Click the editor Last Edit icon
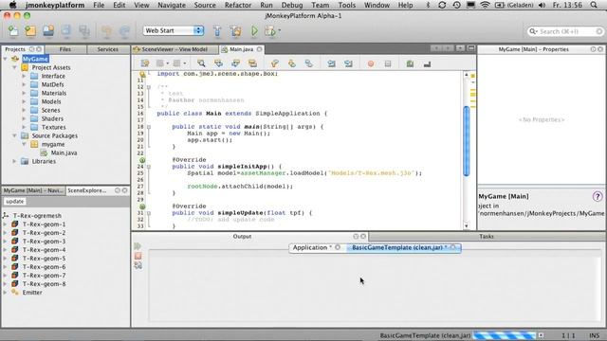 [145, 63]
